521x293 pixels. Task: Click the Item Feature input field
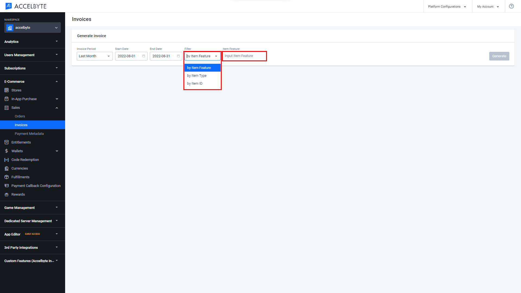[245, 56]
